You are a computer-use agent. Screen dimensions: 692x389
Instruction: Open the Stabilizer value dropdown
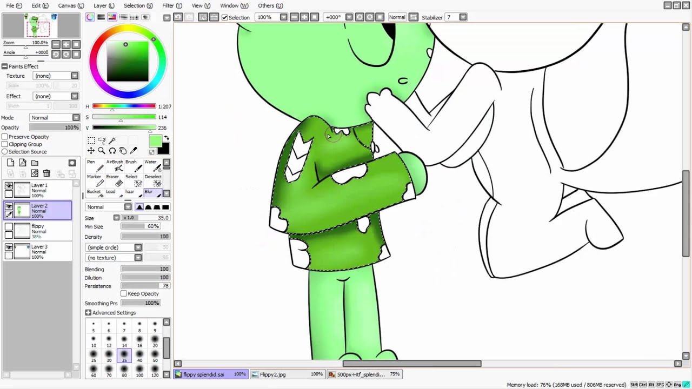[x=463, y=17]
